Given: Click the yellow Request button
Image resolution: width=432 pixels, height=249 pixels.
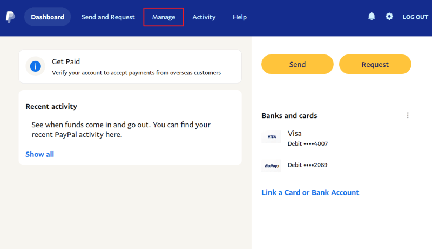Looking at the screenshot, I should tap(375, 64).
